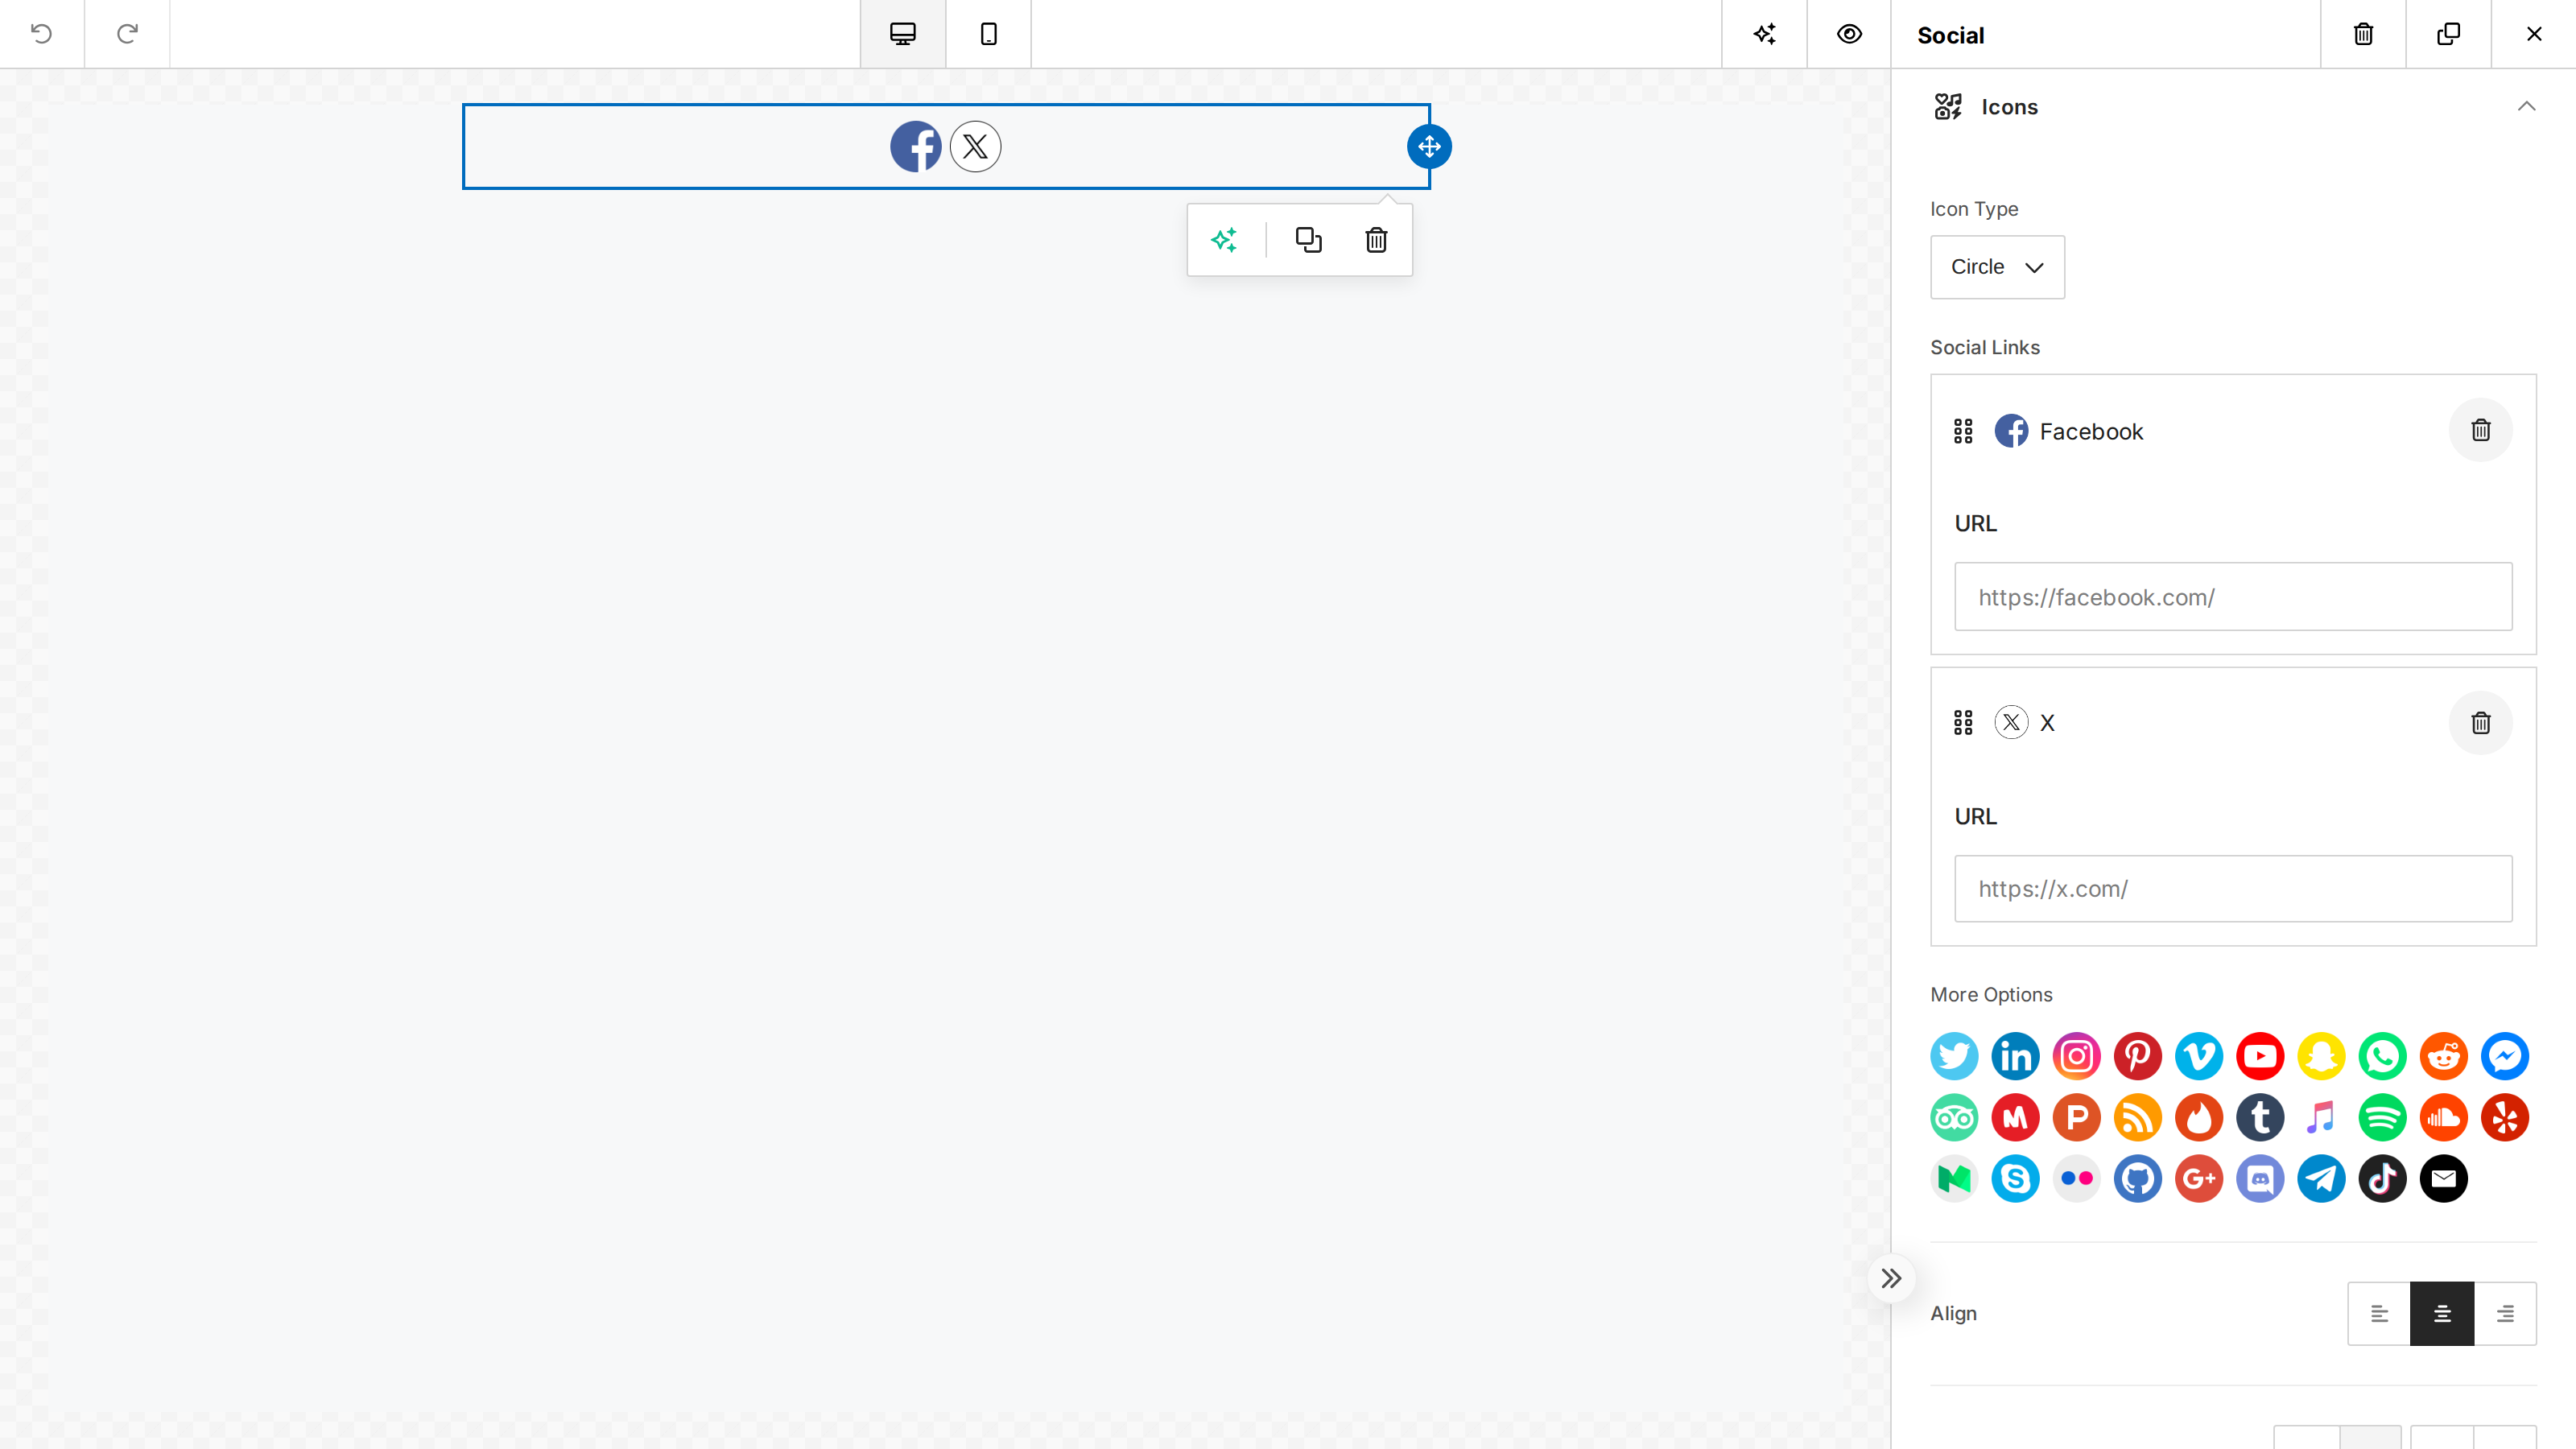The width and height of the screenshot is (2576, 1449).
Task: Switch to mobile preview mode
Action: [988, 34]
